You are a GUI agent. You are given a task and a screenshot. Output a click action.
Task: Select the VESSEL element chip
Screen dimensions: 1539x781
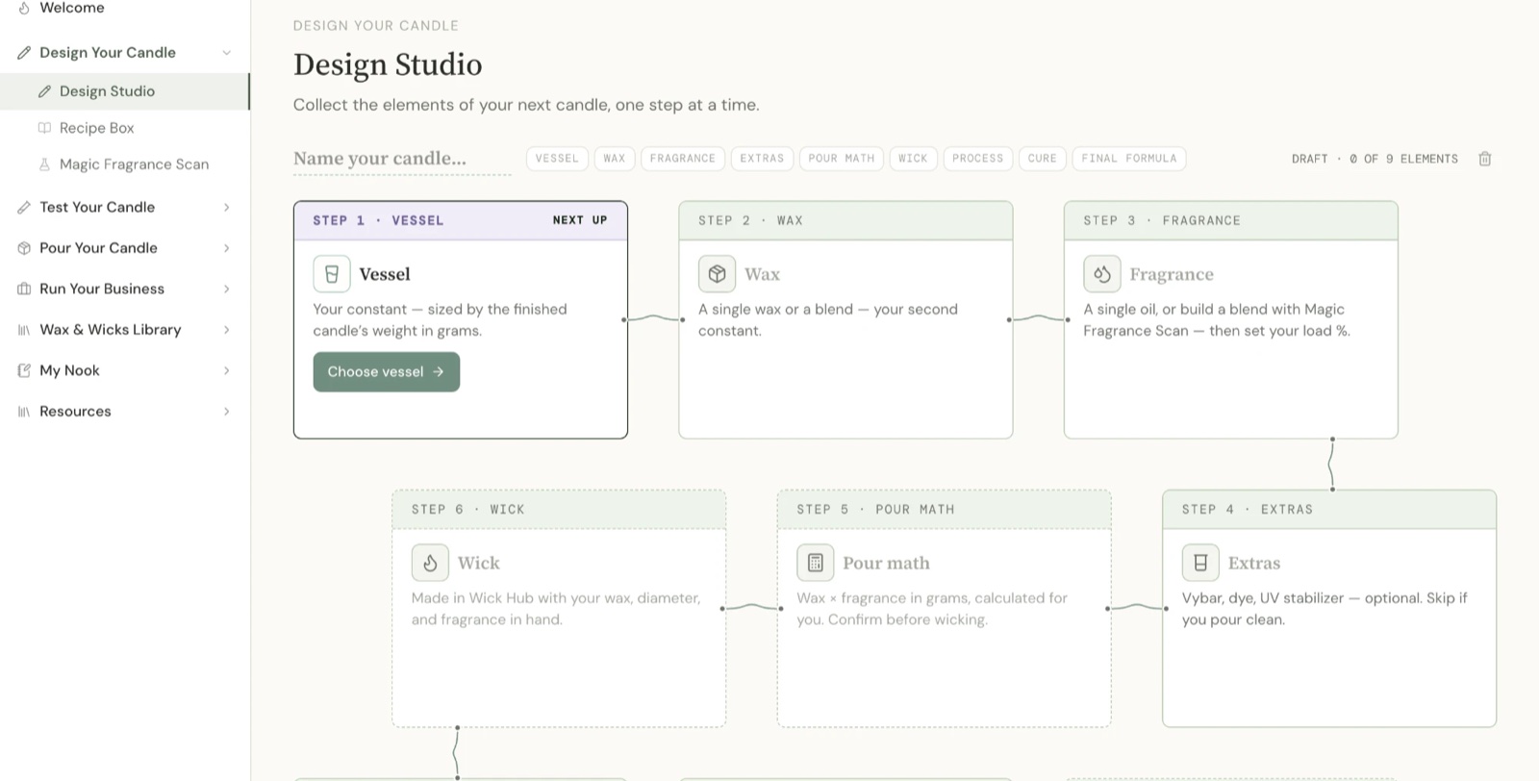[557, 159]
